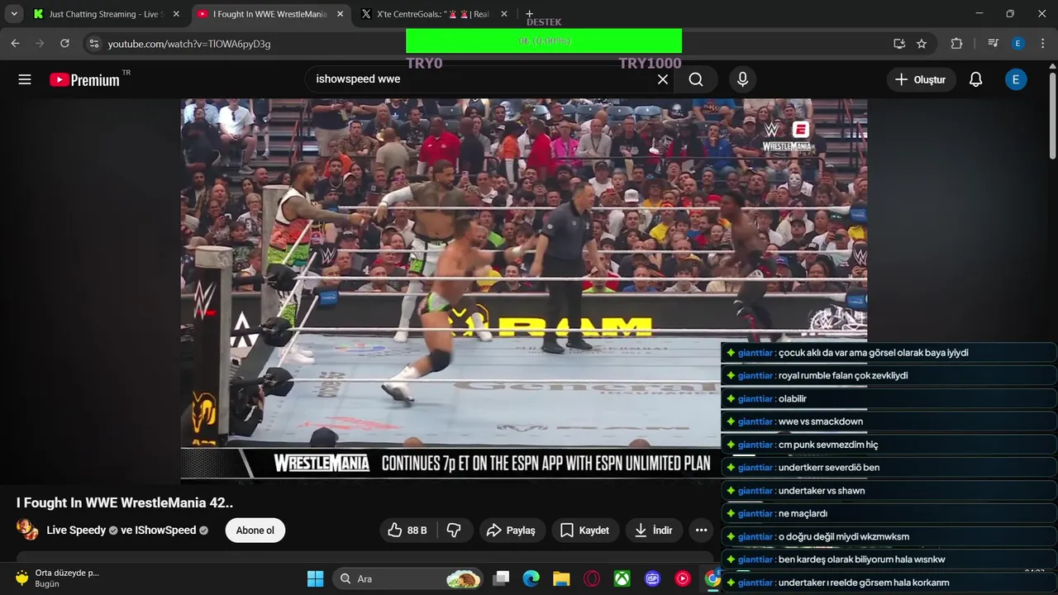Open YouTube notifications bell

click(x=975, y=79)
